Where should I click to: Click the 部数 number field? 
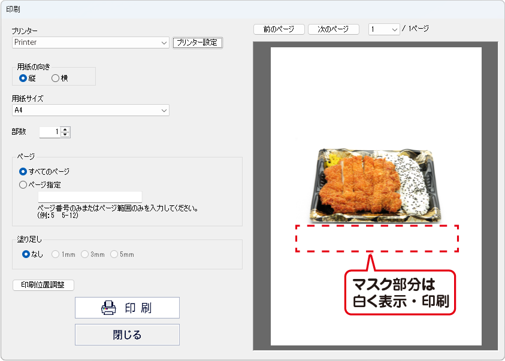coord(50,132)
